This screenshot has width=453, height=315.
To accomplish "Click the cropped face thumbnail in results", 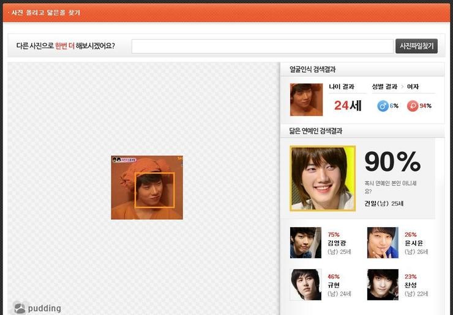I will point(306,100).
